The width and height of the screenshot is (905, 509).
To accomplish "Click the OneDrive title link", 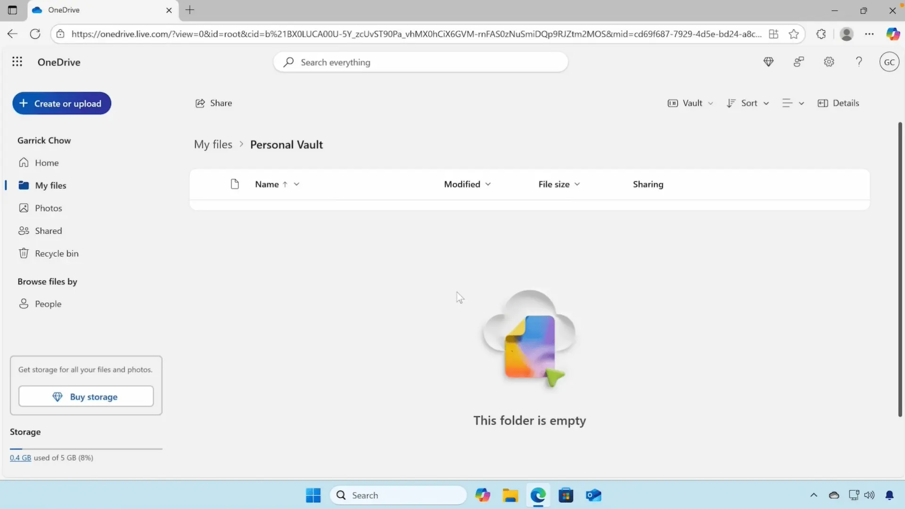I will [59, 62].
